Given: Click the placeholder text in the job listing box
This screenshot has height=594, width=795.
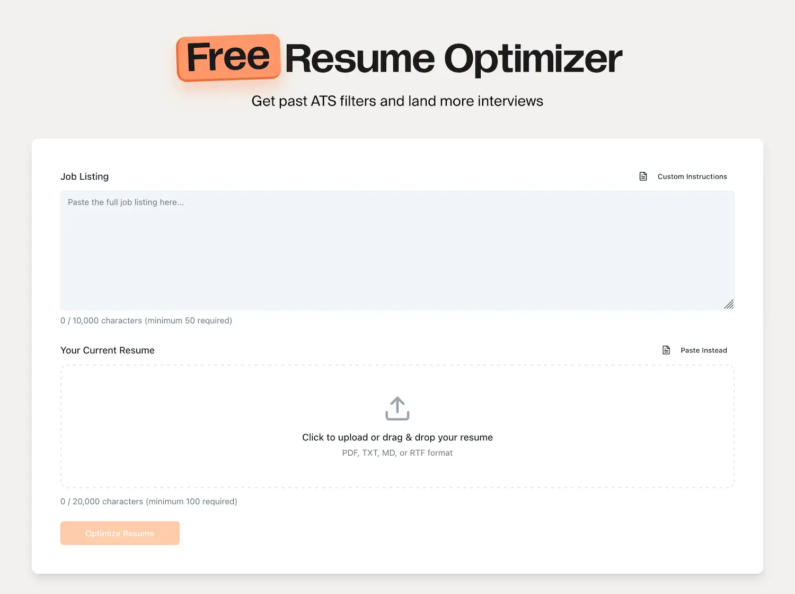Looking at the screenshot, I should 126,202.
